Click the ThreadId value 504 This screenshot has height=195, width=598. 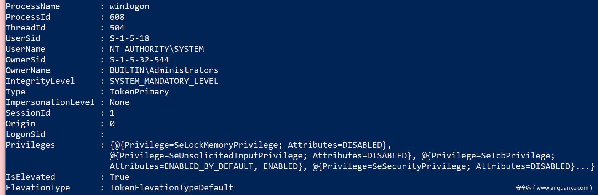[x=117, y=28]
